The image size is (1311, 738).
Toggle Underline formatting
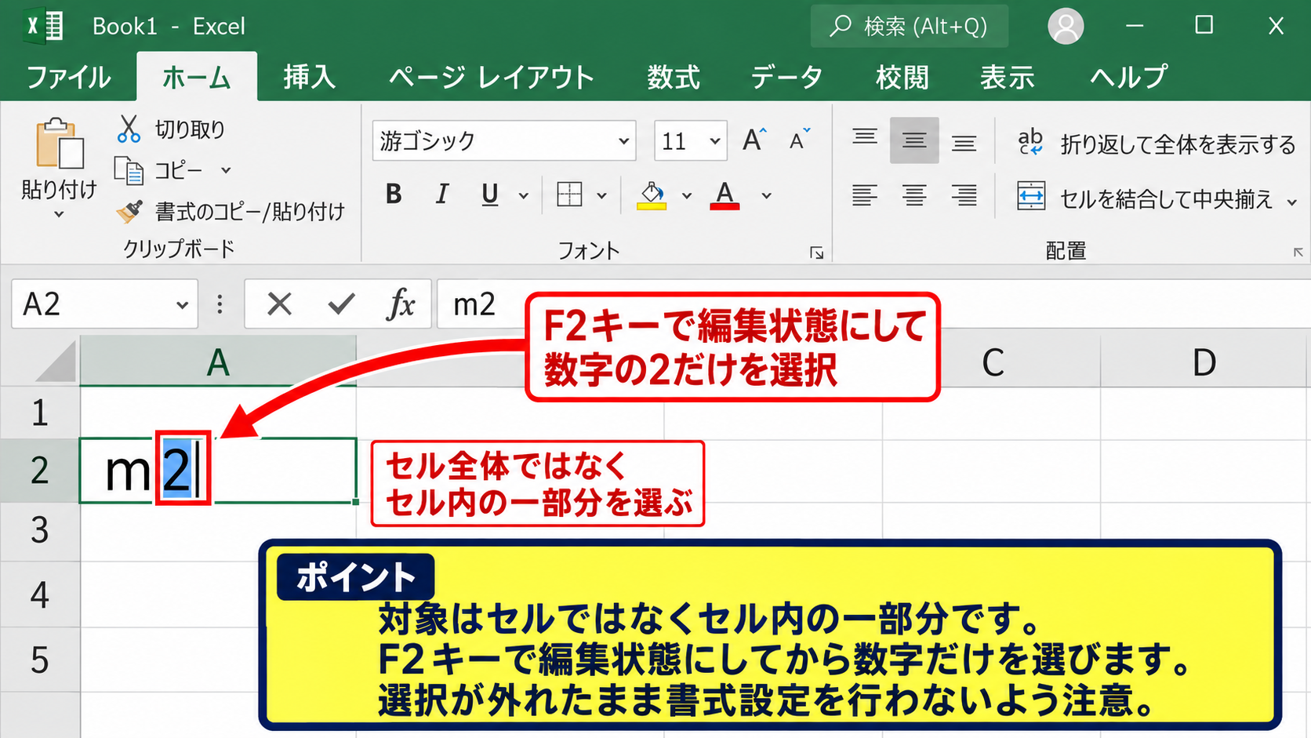490,194
